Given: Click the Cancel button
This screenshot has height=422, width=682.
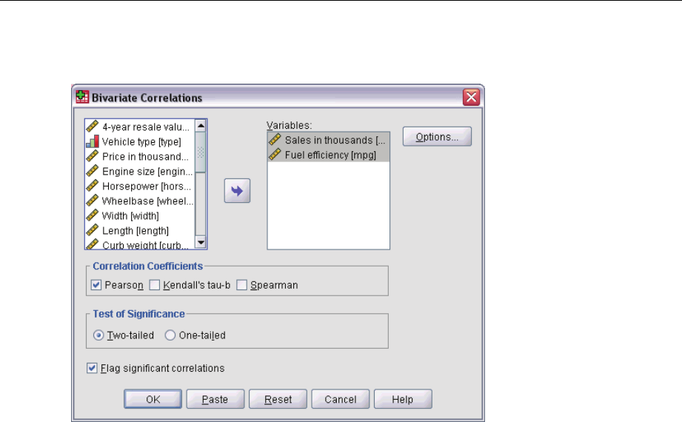Looking at the screenshot, I should pos(341,399).
